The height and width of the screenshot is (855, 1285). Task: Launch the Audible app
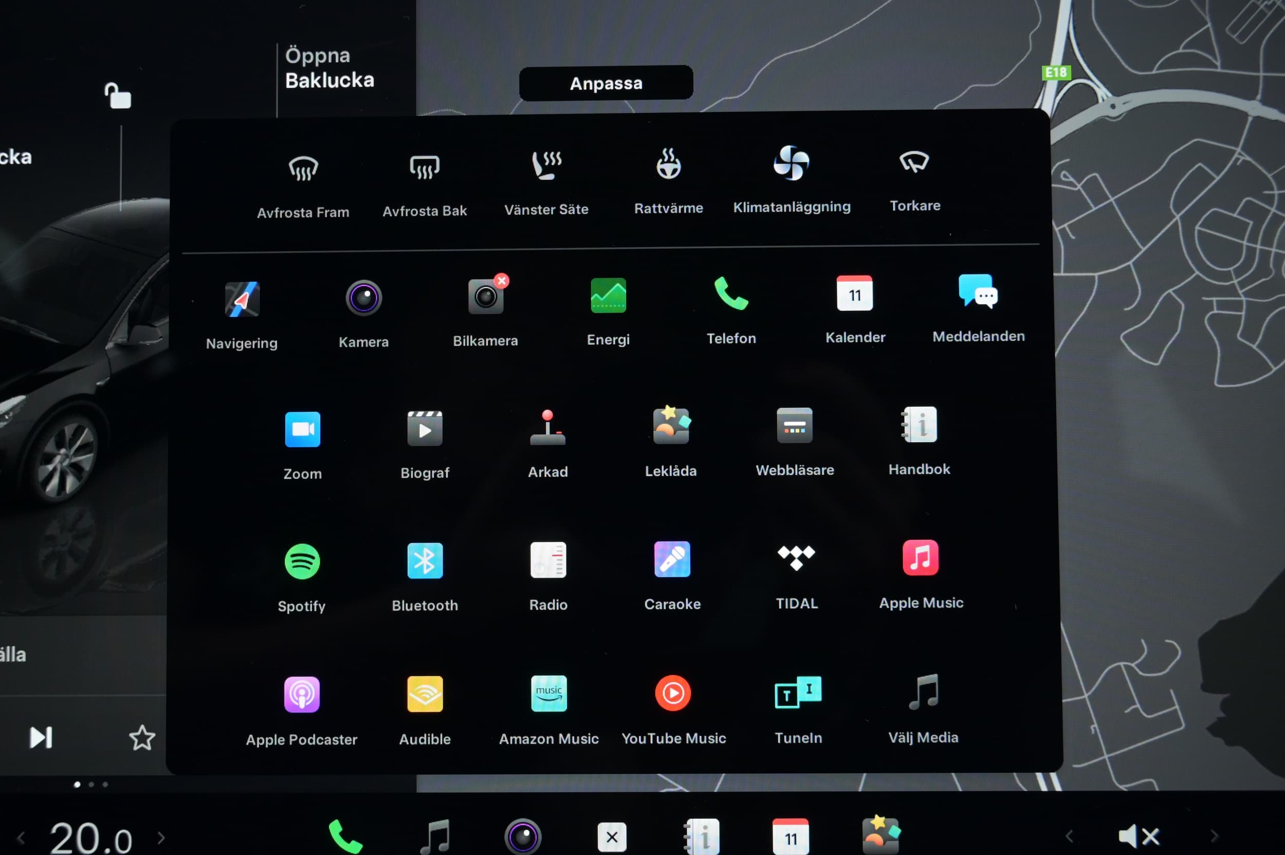pos(425,694)
